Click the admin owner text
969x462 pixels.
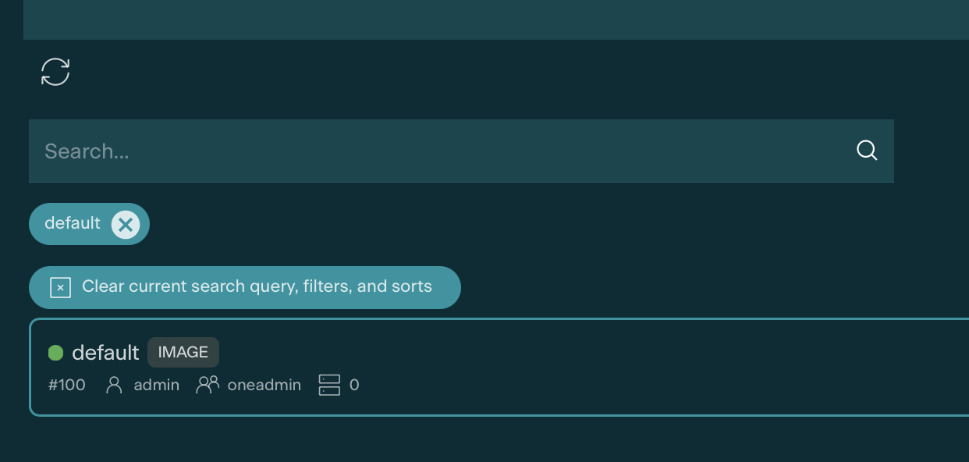[x=157, y=385]
